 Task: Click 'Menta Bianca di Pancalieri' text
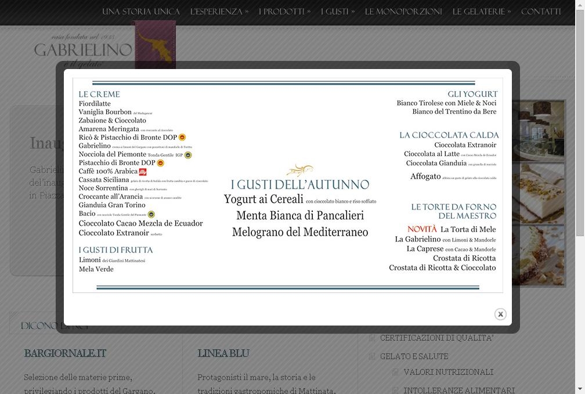tap(300, 215)
